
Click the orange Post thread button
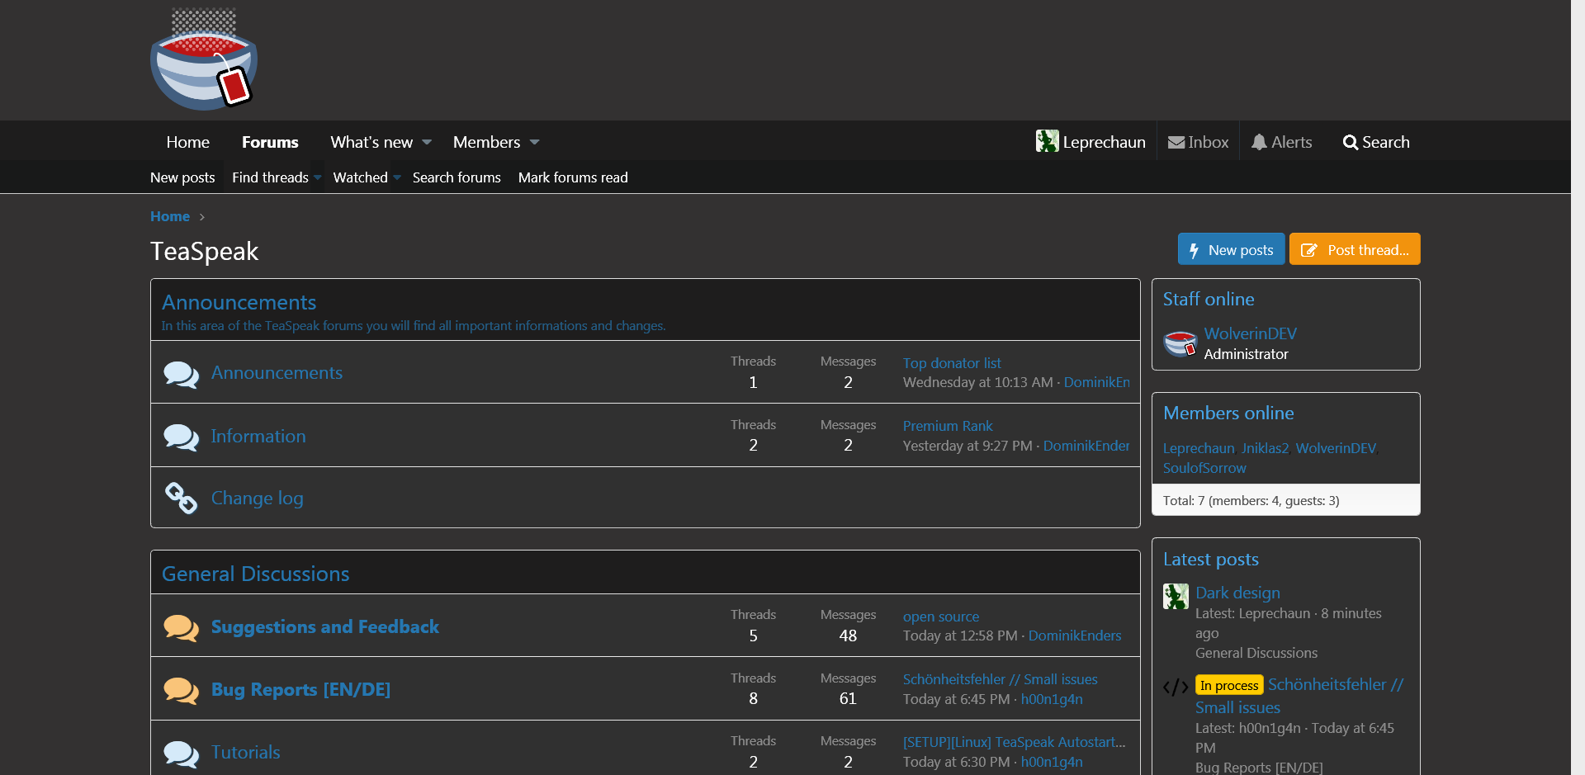pos(1355,249)
